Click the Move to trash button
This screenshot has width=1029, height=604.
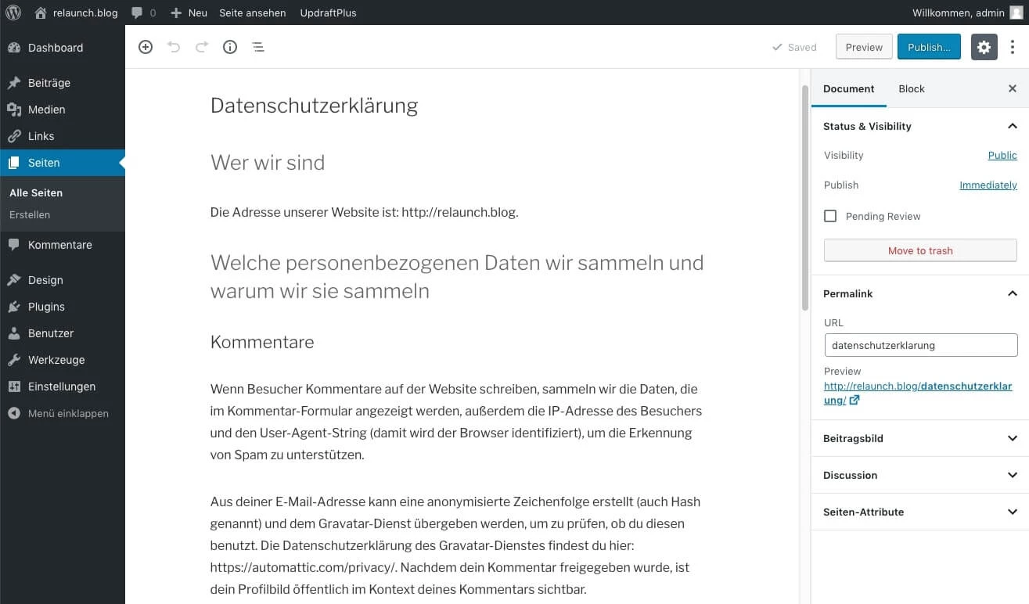pos(920,250)
